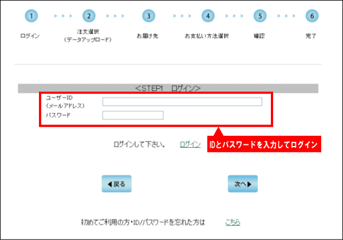Click step 1 login circle icon
The height and width of the screenshot is (240, 343).
click(x=31, y=16)
